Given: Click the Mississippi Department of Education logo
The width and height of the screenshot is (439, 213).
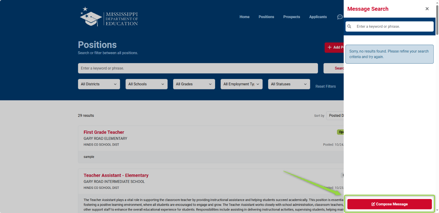Looking at the screenshot, I should click(109, 17).
